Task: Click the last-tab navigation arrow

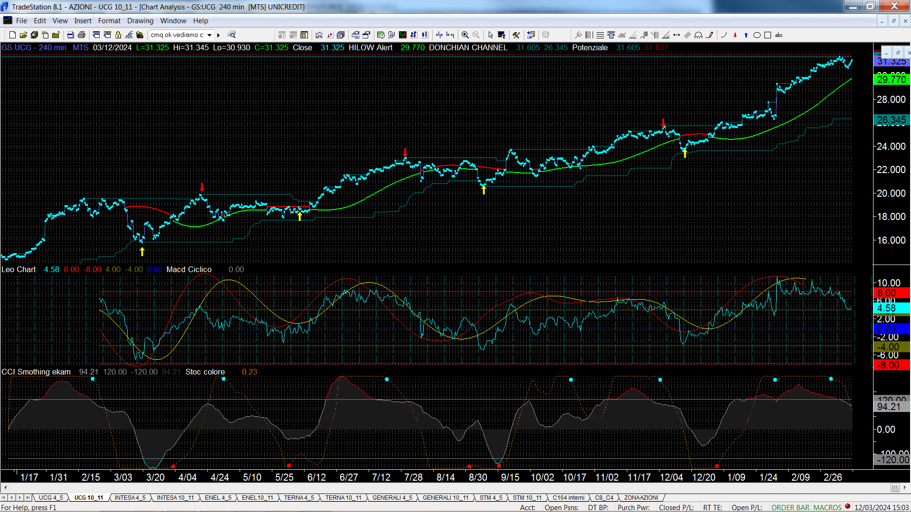Action: pos(28,498)
